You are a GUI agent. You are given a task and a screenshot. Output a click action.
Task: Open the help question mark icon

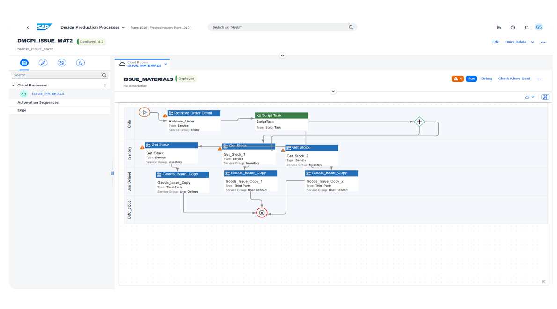[x=513, y=28]
